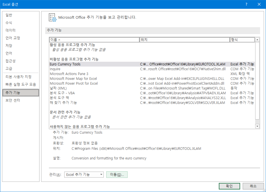The width and height of the screenshot is (266, 192).
Task: Go to 리본 사용자 지정 settings
Action: click(21, 77)
